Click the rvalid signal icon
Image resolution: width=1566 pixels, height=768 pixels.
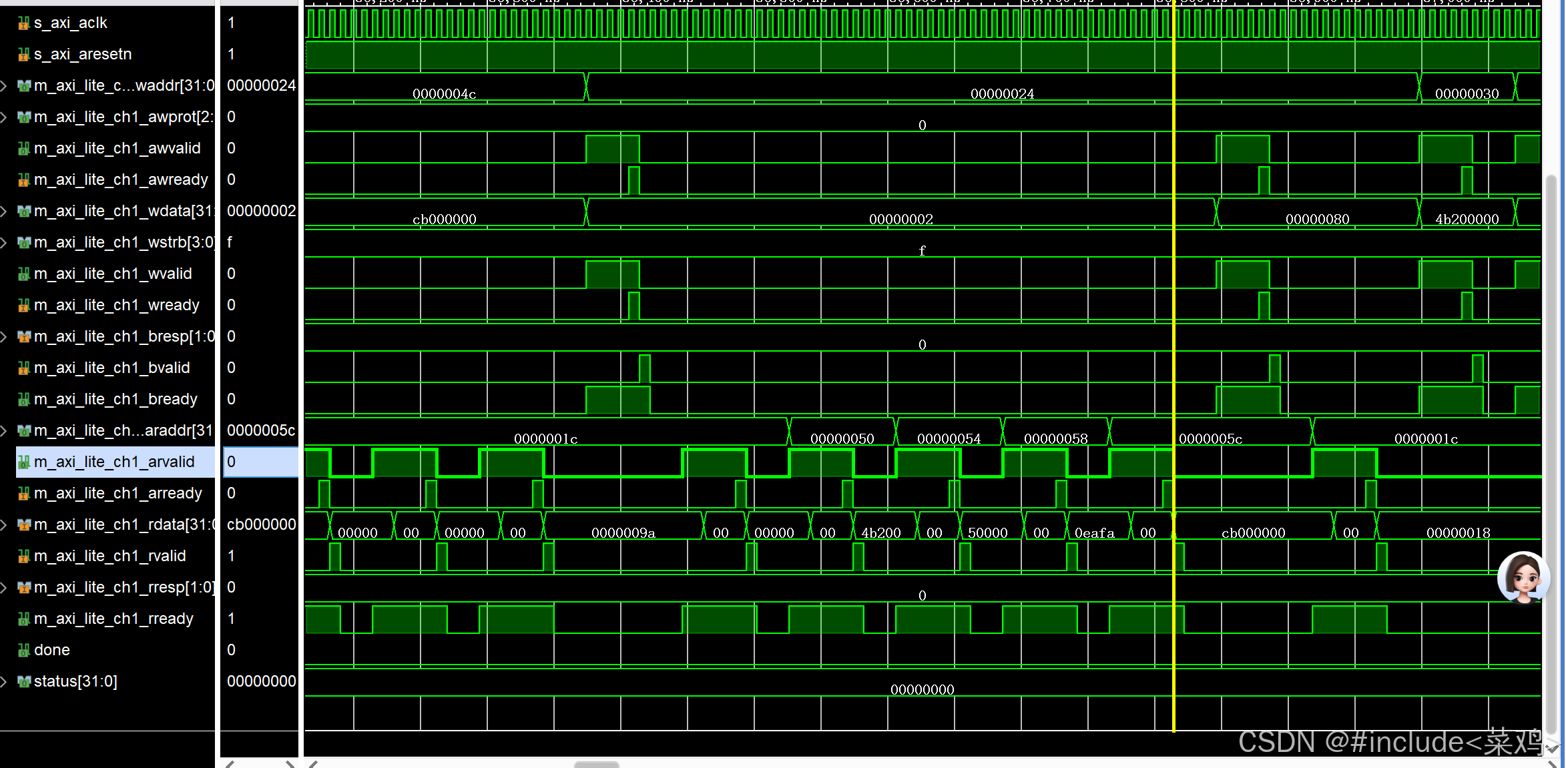tap(24, 556)
